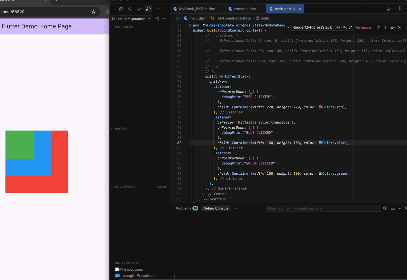Click the Flutter Demo Home Page title
Screen dimensions: 407x280
tap(37, 26)
